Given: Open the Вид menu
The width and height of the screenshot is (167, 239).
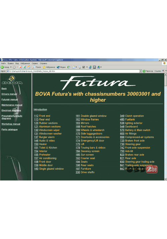Looking at the screenshot, I should [x=17, y=63].
